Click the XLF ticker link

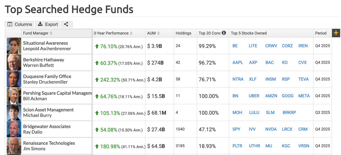253,79
